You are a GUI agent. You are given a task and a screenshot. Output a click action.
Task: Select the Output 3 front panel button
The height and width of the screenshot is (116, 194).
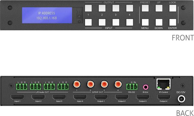click(x=116, y=8)
